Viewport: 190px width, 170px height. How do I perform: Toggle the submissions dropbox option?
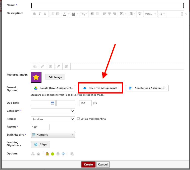tap(47, 154)
